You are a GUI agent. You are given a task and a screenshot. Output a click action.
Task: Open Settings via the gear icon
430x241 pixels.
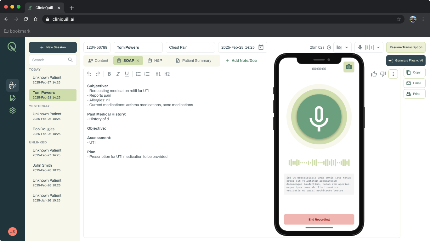[x=13, y=110]
